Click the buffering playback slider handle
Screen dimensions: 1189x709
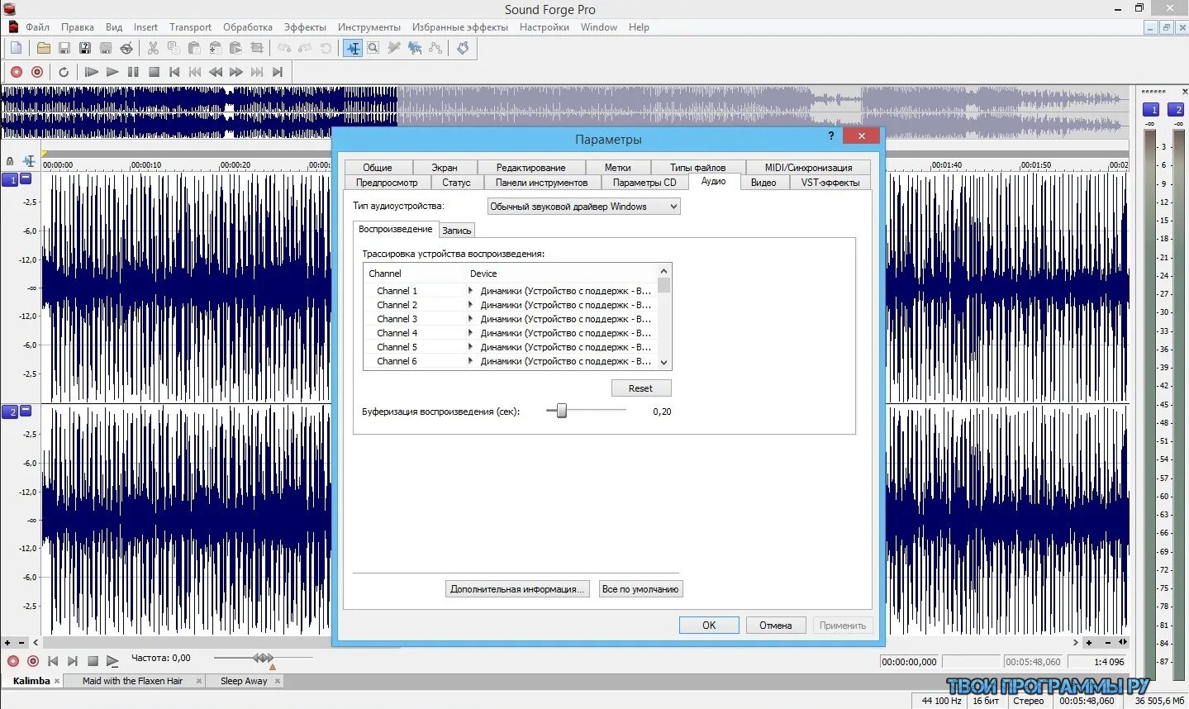[562, 411]
